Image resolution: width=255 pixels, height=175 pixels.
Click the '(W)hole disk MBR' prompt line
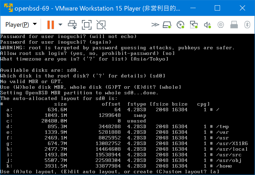tap(90, 87)
